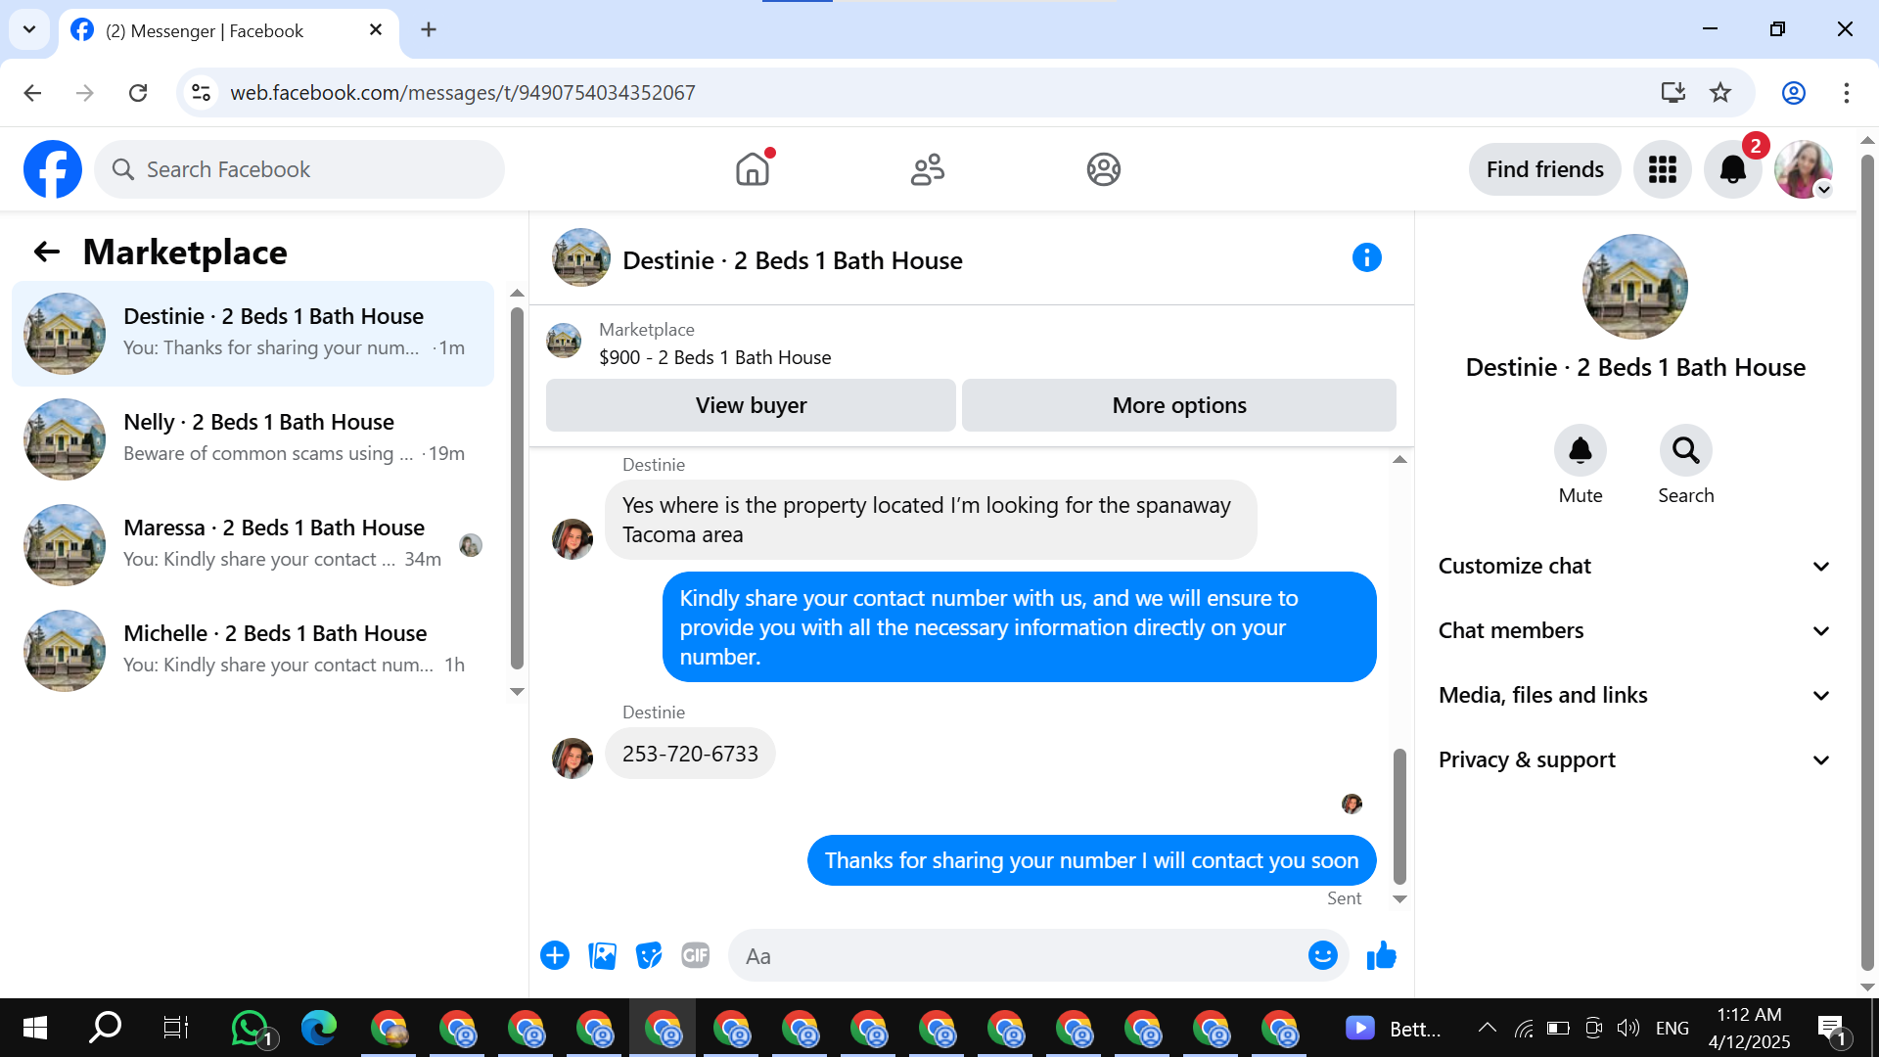Show hidden system tray icons
The image size is (1879, 1057).
(1488, 1028)
